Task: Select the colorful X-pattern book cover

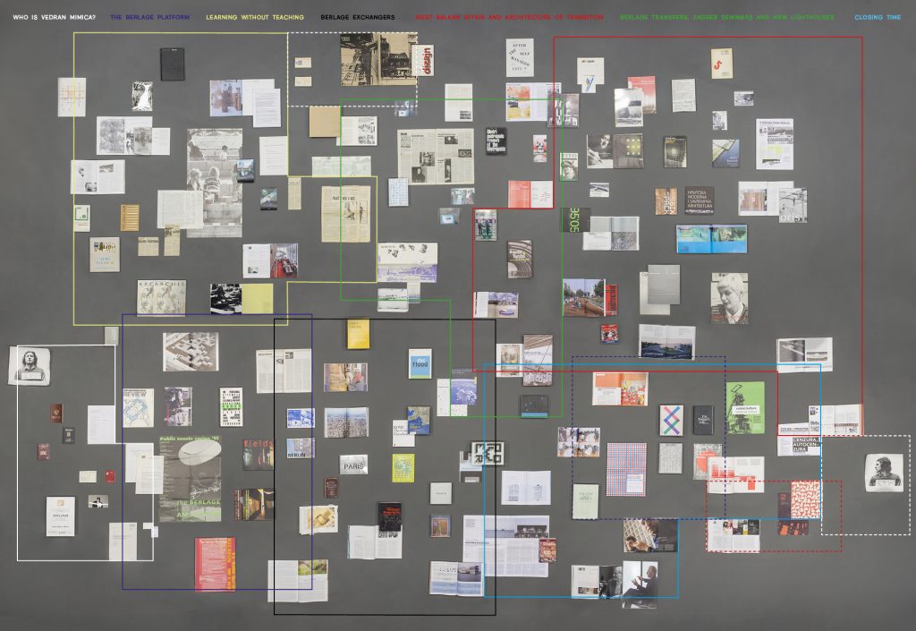Action: (671, 420)
